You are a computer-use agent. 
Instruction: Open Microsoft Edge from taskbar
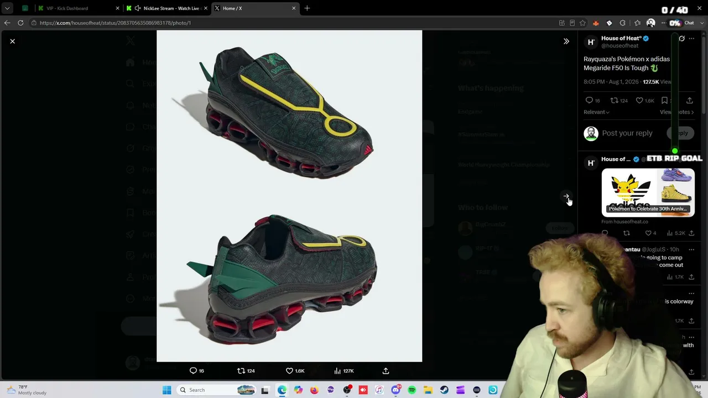pos(282,390)
